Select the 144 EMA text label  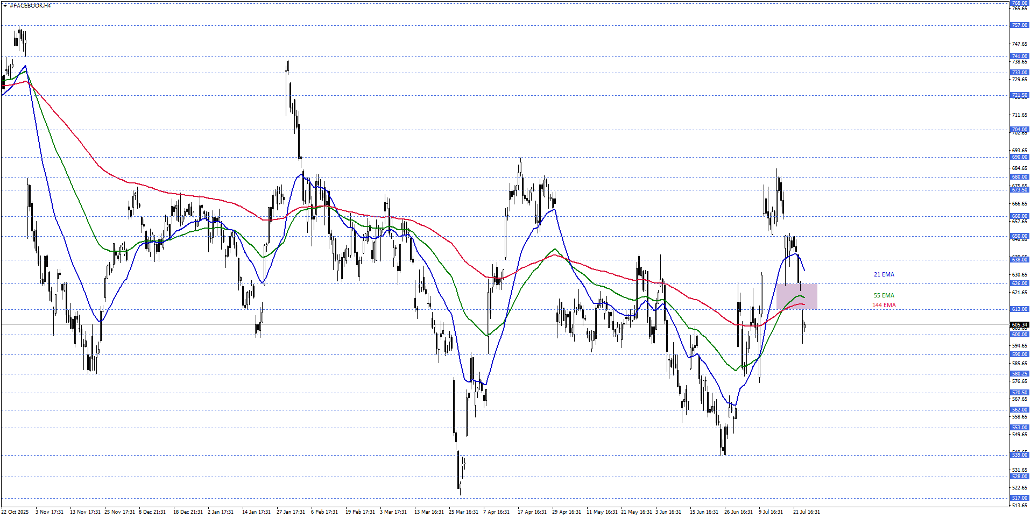884,305
